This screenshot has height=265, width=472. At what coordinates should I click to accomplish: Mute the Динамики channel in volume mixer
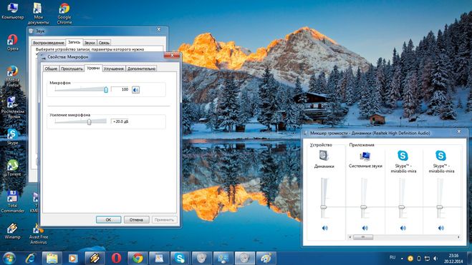(x=324, y=228)
